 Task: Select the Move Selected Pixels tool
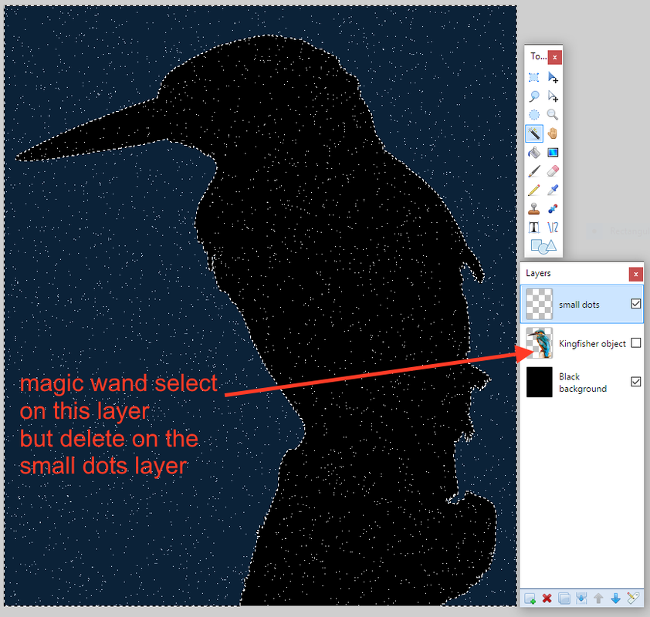pyautogui.click(x=553, y=77)
